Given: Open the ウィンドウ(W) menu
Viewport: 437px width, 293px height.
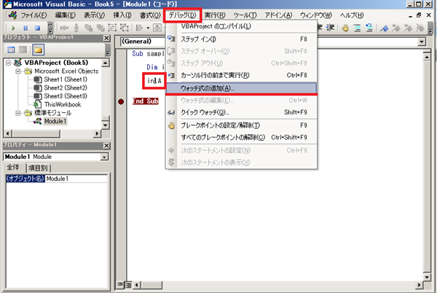Looking at the screenshot, I should (316, 15).
